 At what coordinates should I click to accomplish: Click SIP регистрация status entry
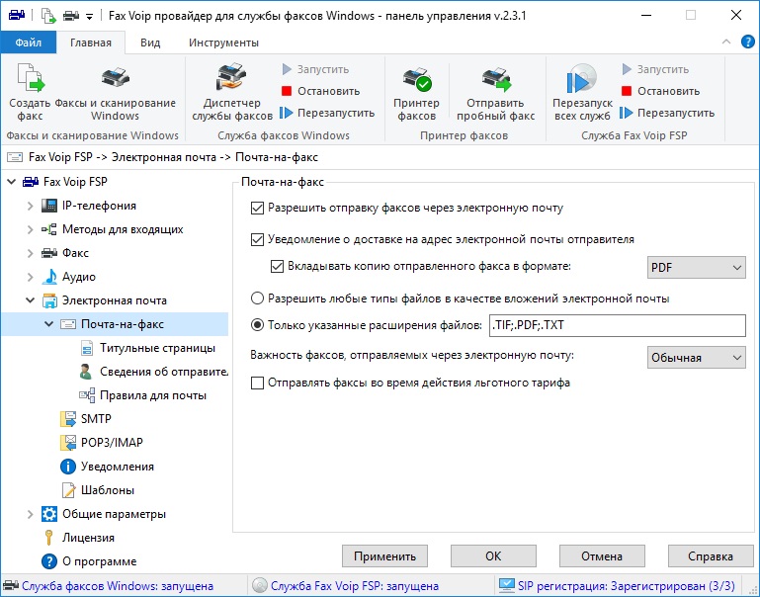click(626, 586)
